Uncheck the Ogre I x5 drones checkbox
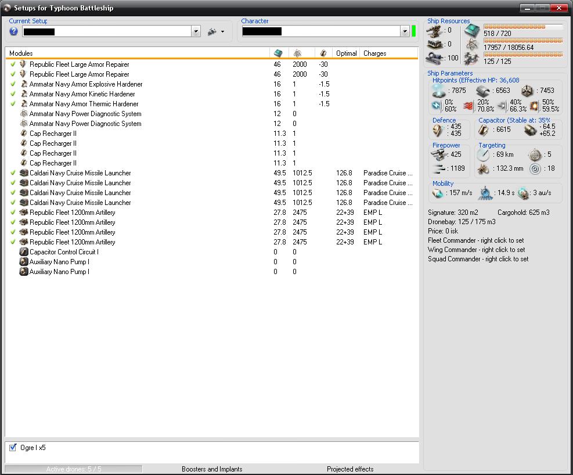 click(13, 447)
